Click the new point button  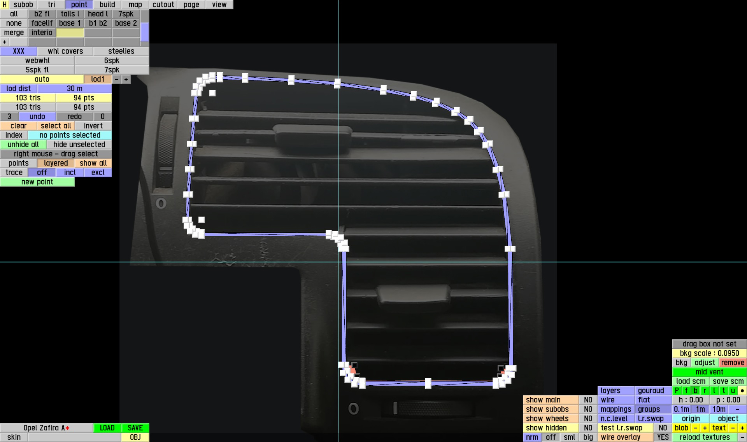click(x=37, y=182)
